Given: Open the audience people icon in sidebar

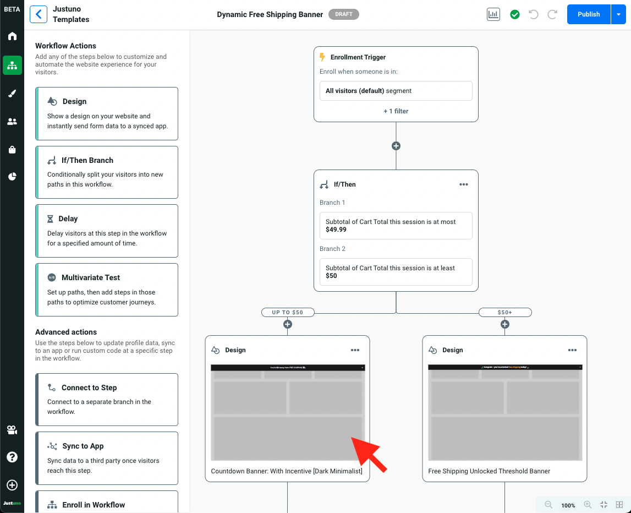Looking at the screenshot, I should click(12, 122).
